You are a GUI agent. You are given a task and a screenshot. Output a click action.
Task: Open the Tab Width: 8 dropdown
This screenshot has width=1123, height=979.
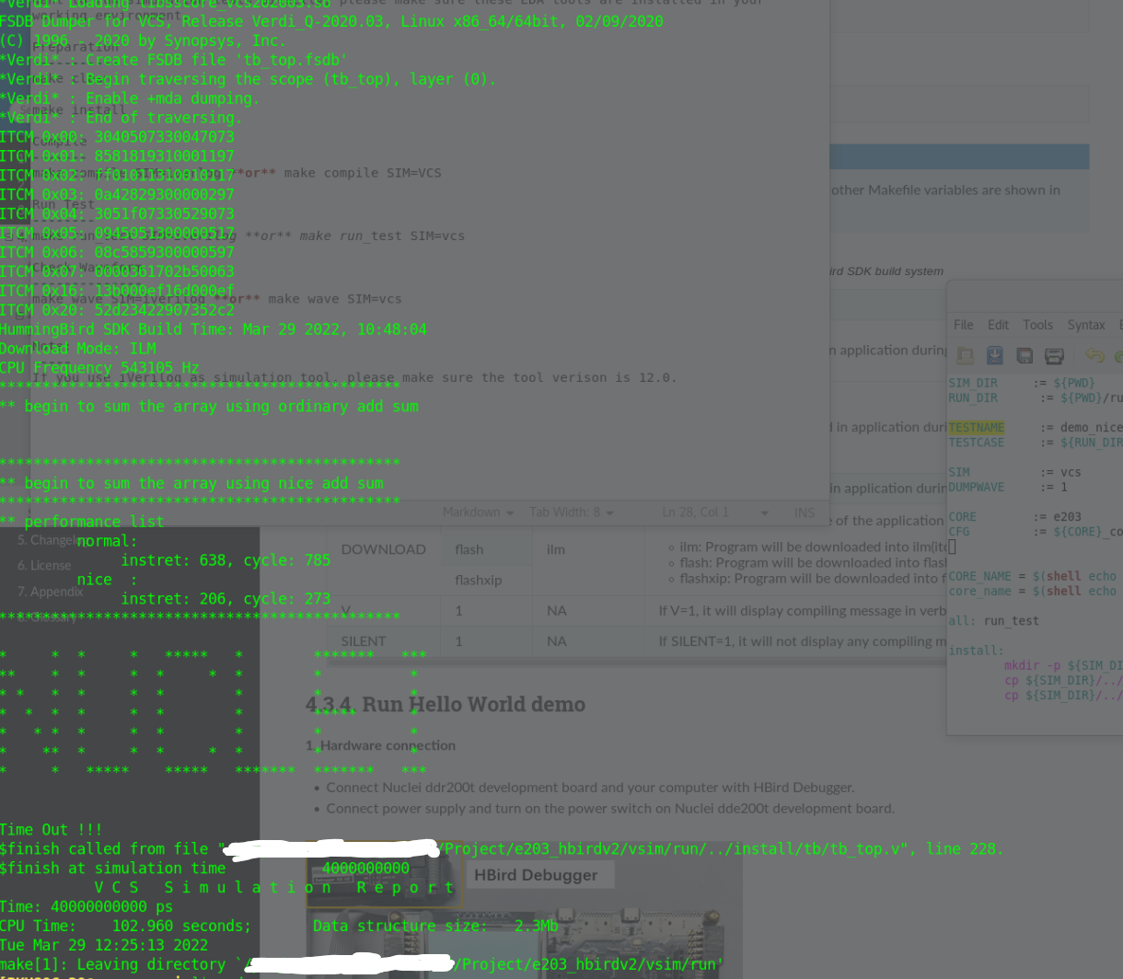(x=571, y=513)
